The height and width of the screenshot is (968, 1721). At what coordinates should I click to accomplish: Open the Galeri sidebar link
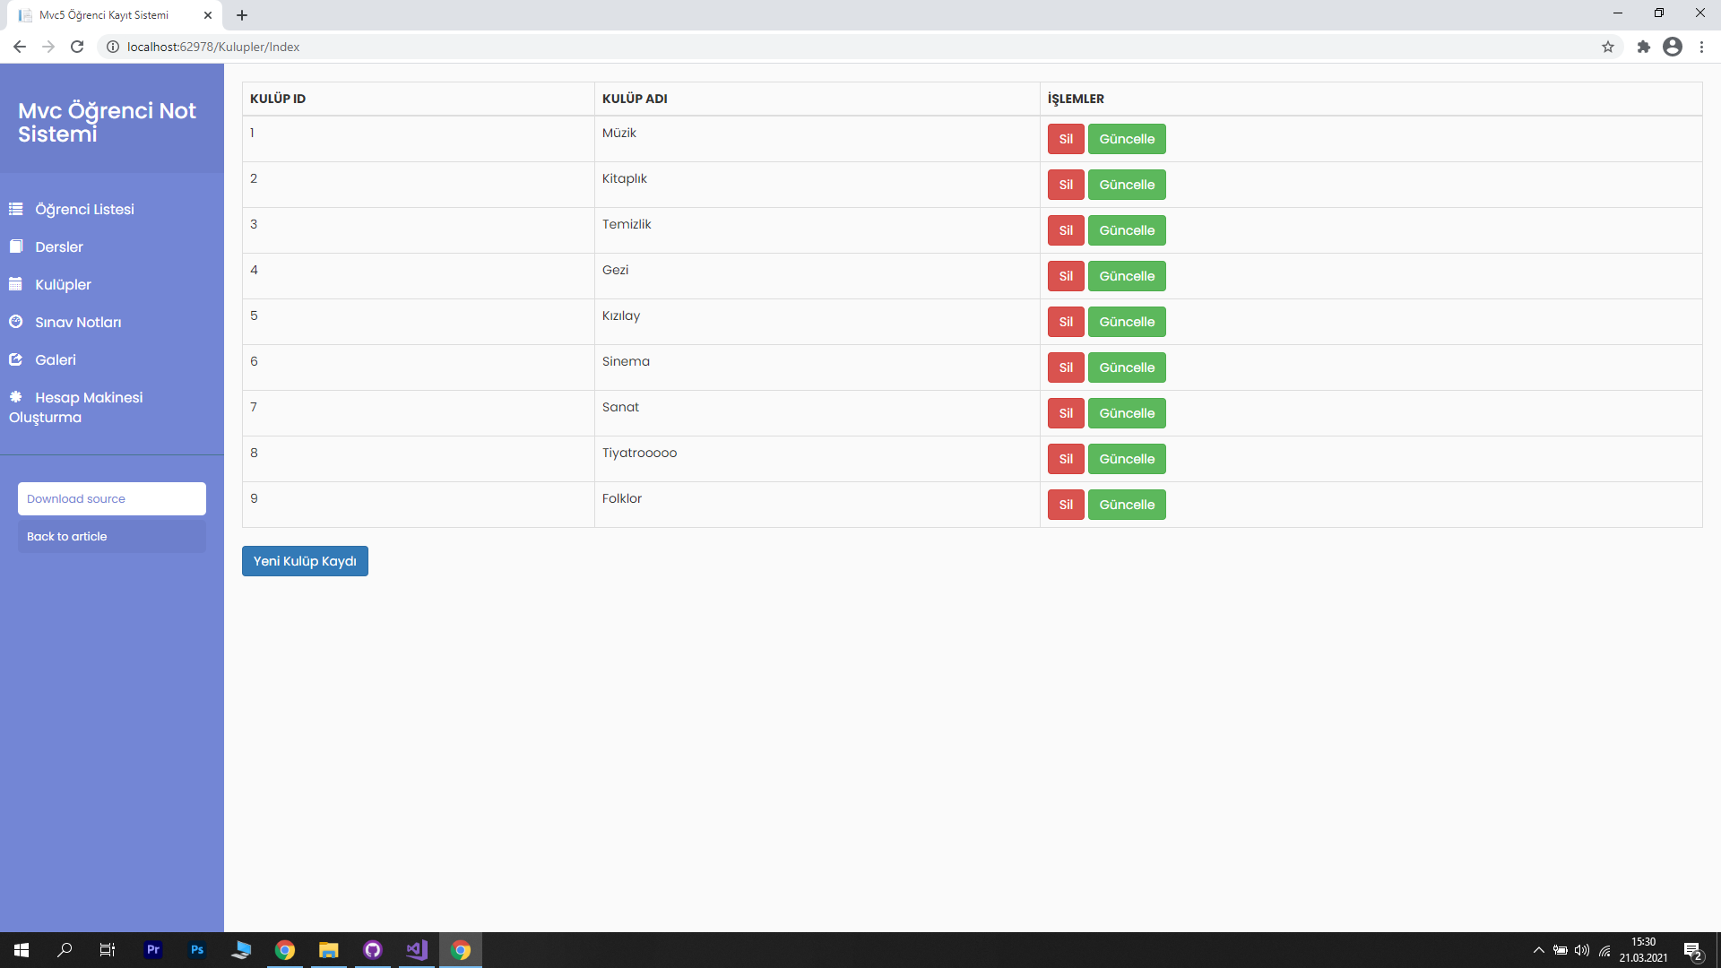point(56,359)
